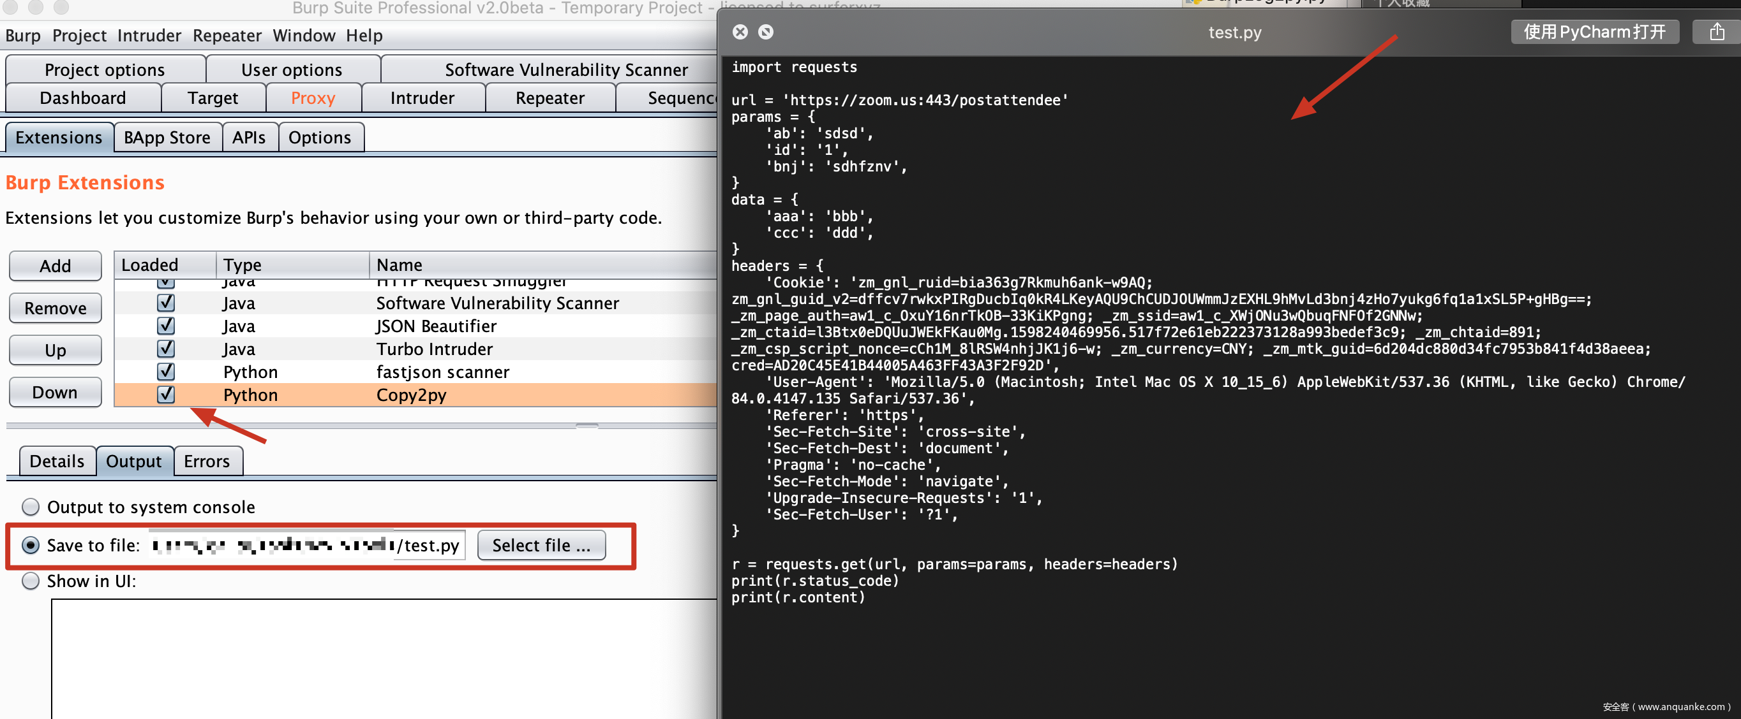Toggle fastjson scanner loaded checkbox
This screenshot has height=719, width=1741.
coord(165,372)
